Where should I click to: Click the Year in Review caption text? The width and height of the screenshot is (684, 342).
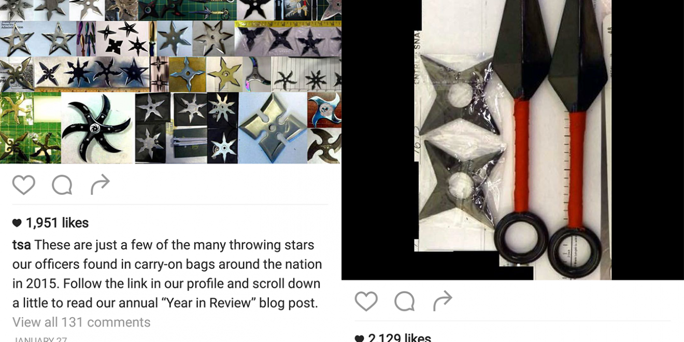(209, 303)
